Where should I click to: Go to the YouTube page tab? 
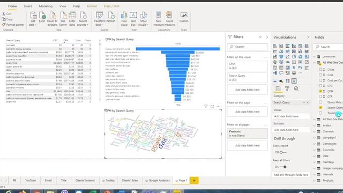(x=31, y=181)
